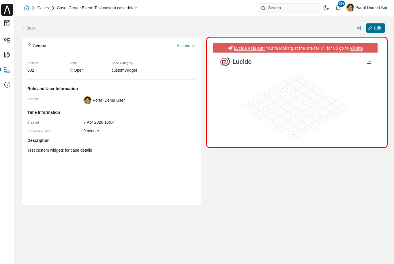
Task: Click the Axon Ivy logo in the sidebar
Action: (7, 10)
